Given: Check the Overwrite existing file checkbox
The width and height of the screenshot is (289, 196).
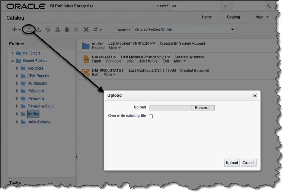Looking at the screenshot, I should click(x=151, y=116).
